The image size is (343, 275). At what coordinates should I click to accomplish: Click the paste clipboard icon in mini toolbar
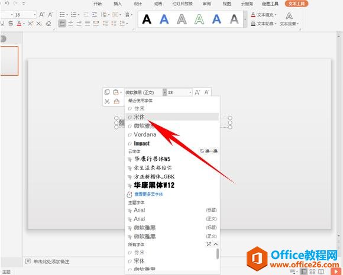coord(116,92)
